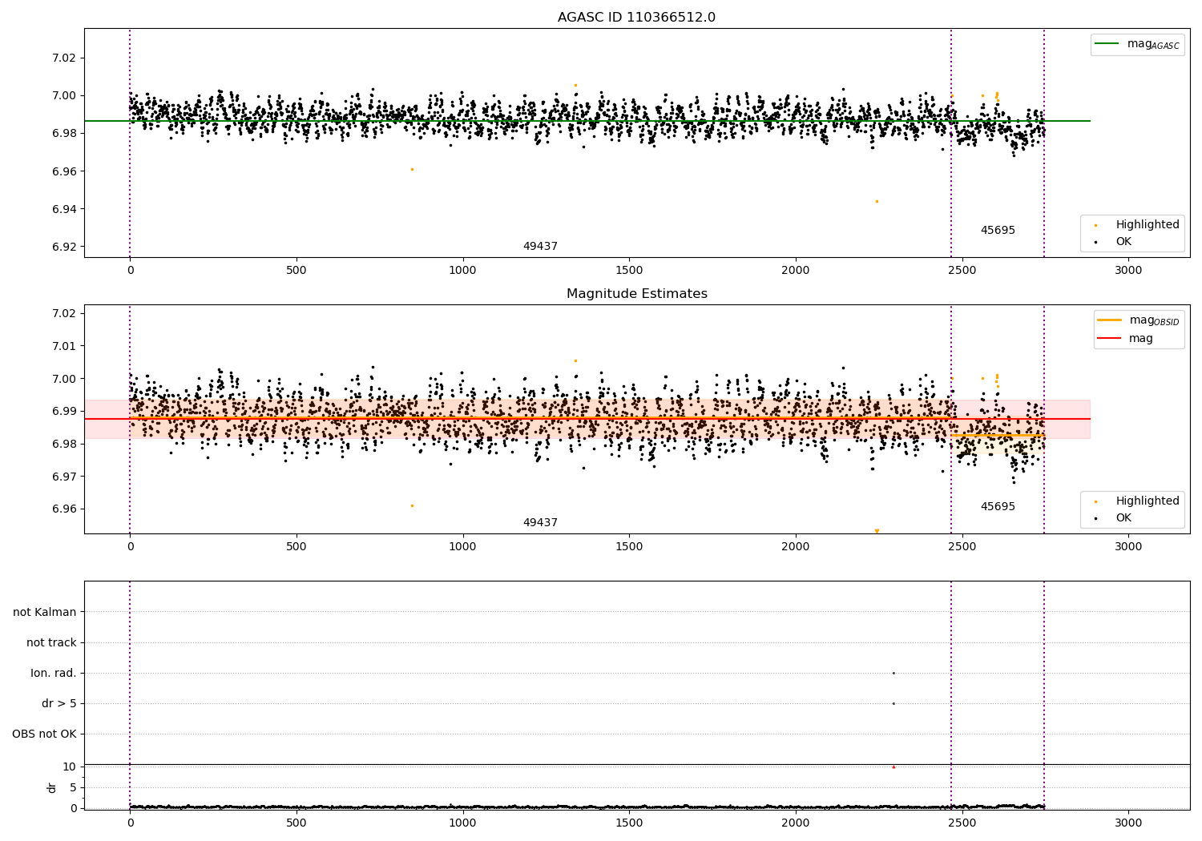Click the '45695' label in the middle plot
The image size is (1202, 841).
coord(998,507)
